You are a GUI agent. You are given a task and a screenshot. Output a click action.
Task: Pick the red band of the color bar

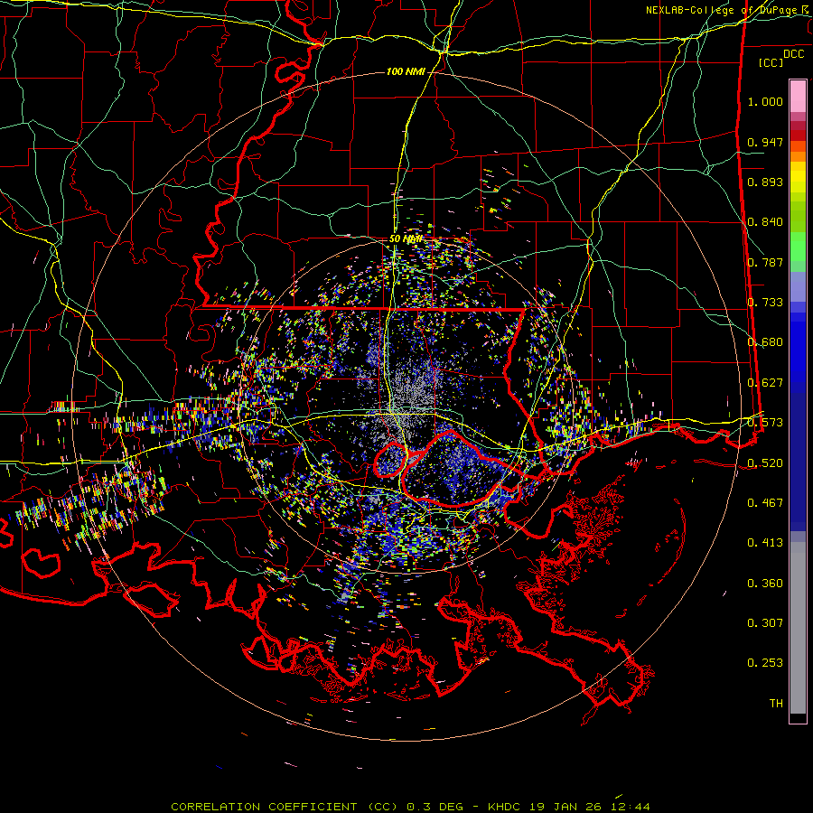(798, 135)
